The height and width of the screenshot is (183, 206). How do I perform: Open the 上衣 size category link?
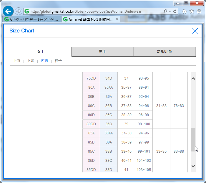click(x=17, y=61)
